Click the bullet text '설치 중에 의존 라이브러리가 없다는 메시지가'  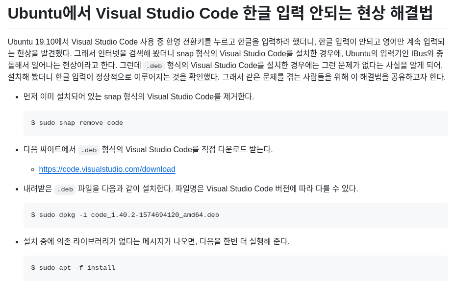click(x=97, y=241)
